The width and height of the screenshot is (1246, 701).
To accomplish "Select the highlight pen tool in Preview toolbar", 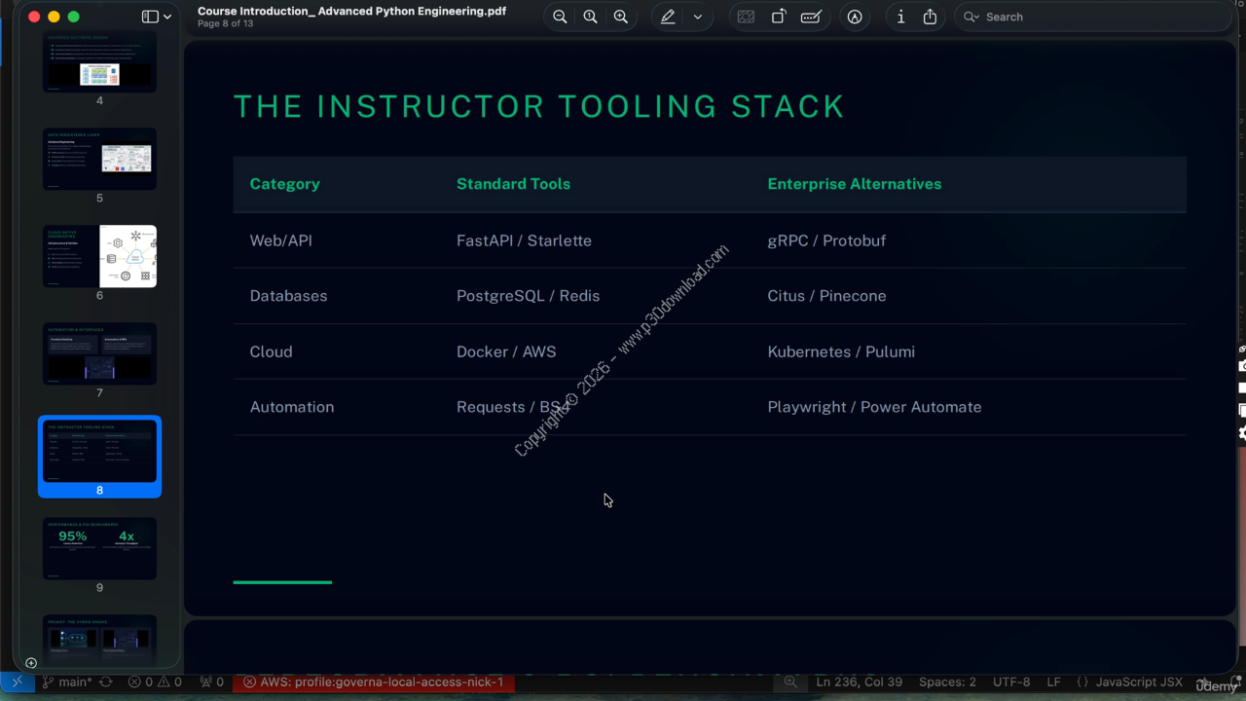I will pos(668,17).
